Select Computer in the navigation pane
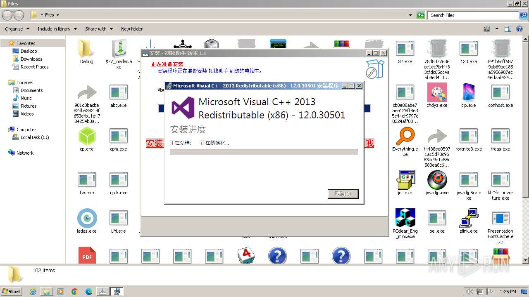Image resolution: width=529 pixels, height=297 pixels. tap(26, 130)
